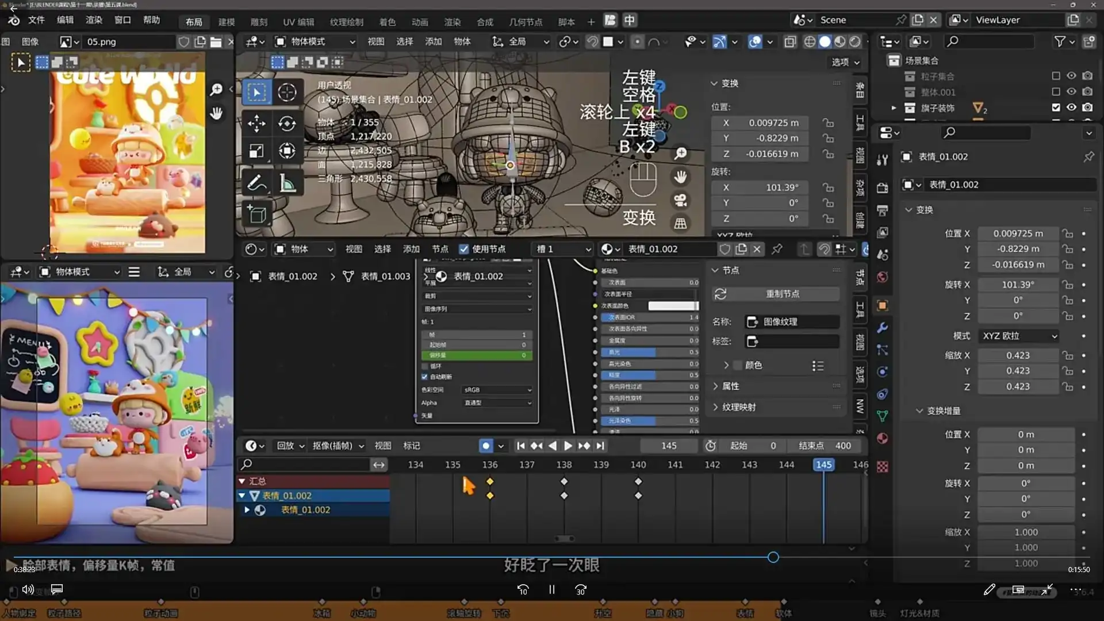1104x621 pixels.
Task: Switch viewport to wireframe shading
Action: (x=810, y=41)
